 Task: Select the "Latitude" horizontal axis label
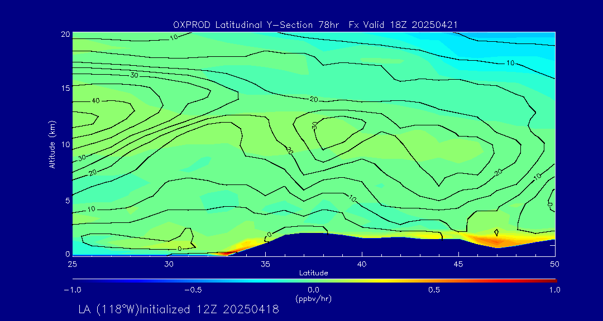click(314, 273)
